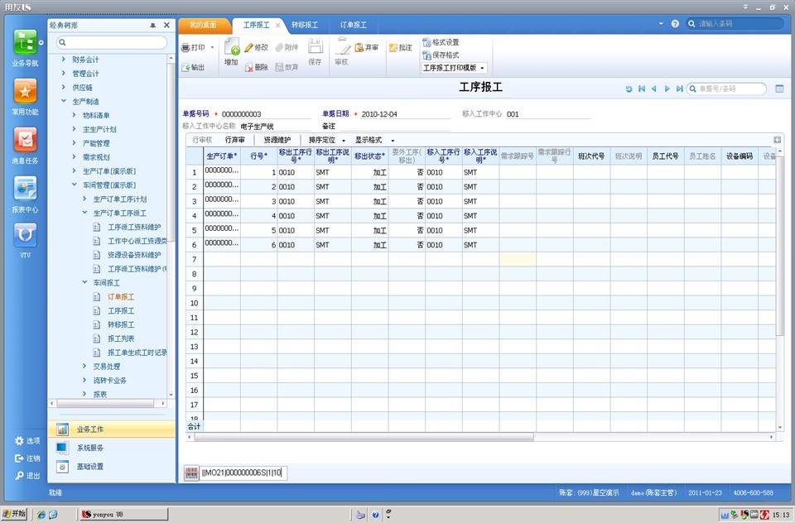Select 基础设置 section
The image size is (795, 523).
(112, 467)
